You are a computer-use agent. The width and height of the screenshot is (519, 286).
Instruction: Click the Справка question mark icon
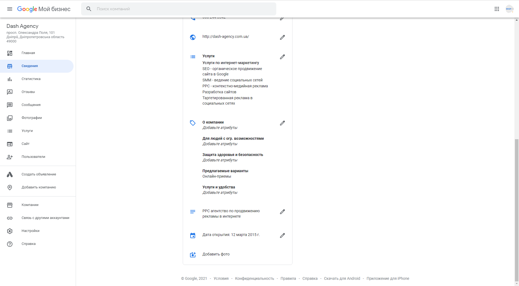click(x=10, y=244)
